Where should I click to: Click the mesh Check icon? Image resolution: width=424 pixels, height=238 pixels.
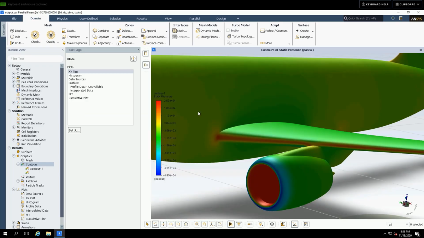35,35
